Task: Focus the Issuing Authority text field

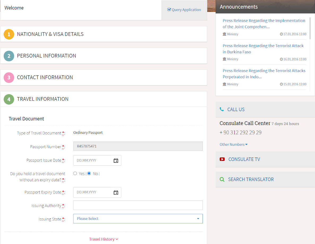Action: pyautogui.click(x=138, y=205)
